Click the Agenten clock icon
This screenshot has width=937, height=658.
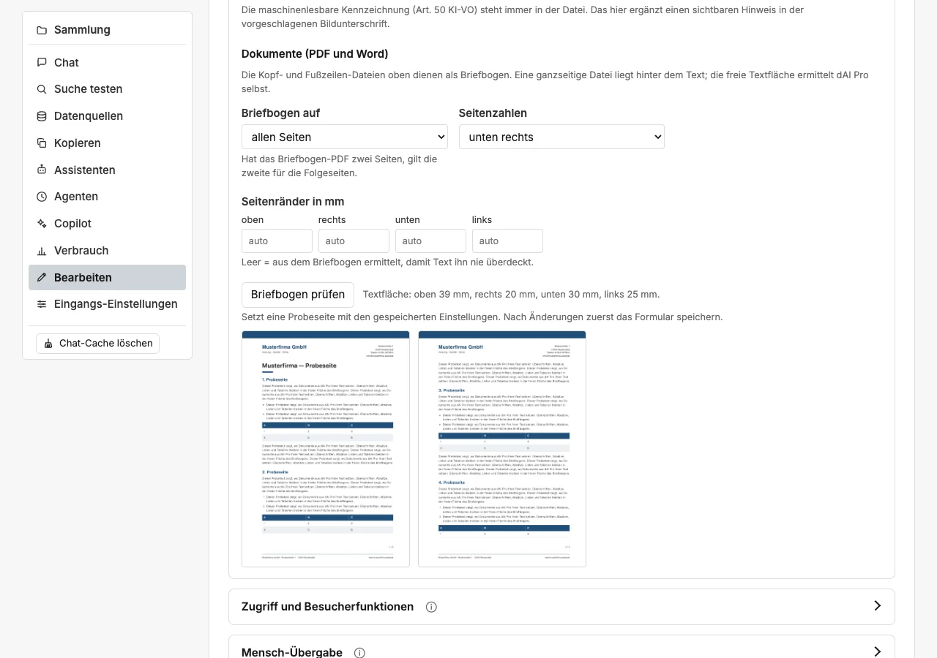tap(42, 197)
